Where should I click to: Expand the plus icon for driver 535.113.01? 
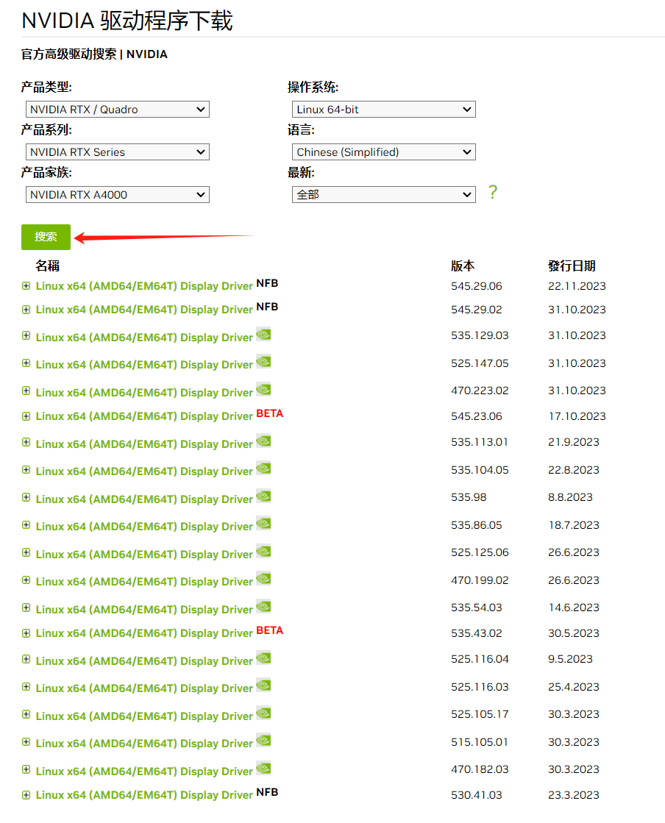(26, 442)
